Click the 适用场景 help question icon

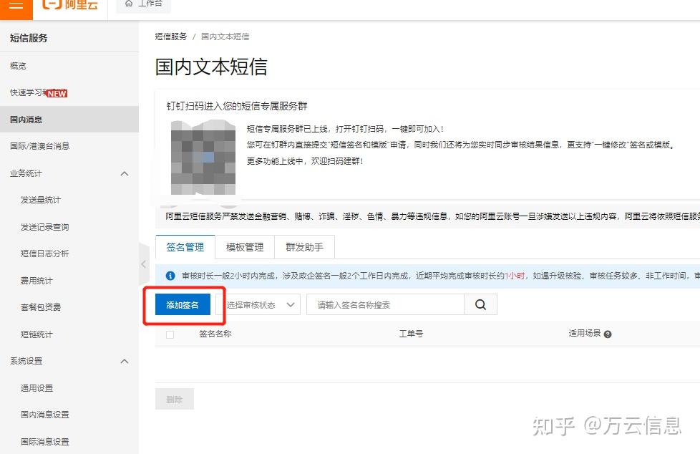click(608, 334)
